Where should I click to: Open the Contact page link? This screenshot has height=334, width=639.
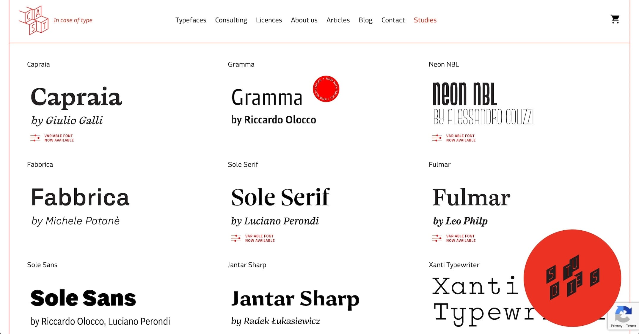(393, 20)
